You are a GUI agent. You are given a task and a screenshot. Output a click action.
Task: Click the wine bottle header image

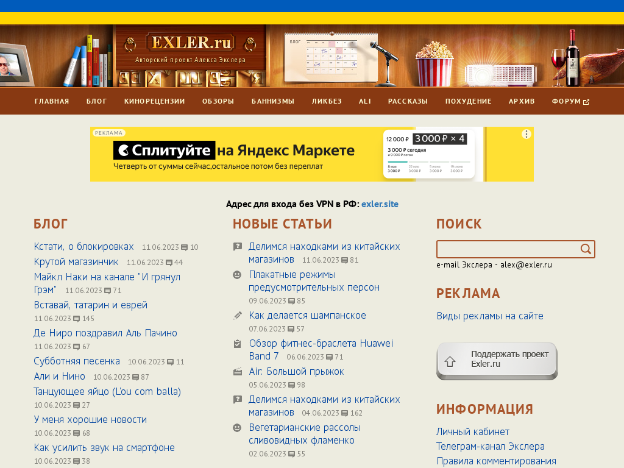(573, 58)
